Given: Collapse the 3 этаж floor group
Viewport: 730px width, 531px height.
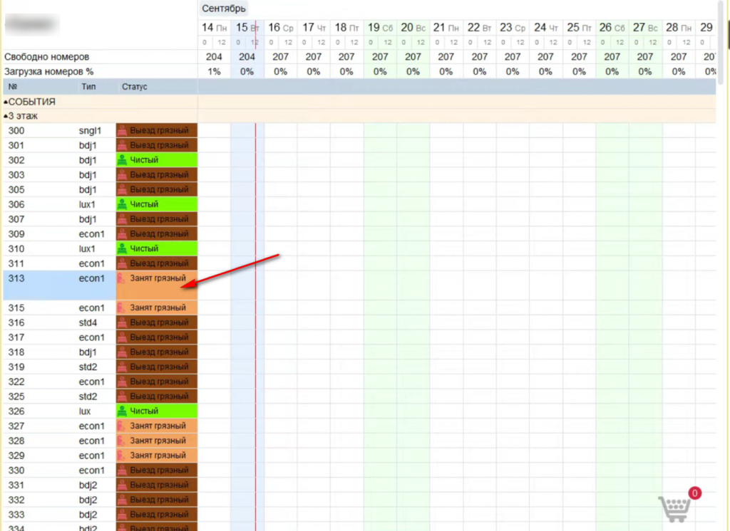Looking at the screenshot, I should [6, 116].
